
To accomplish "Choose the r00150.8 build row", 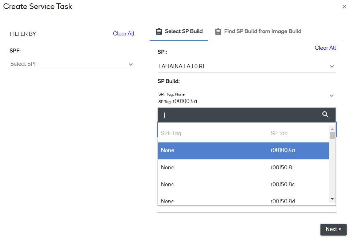I will [243, 168].
